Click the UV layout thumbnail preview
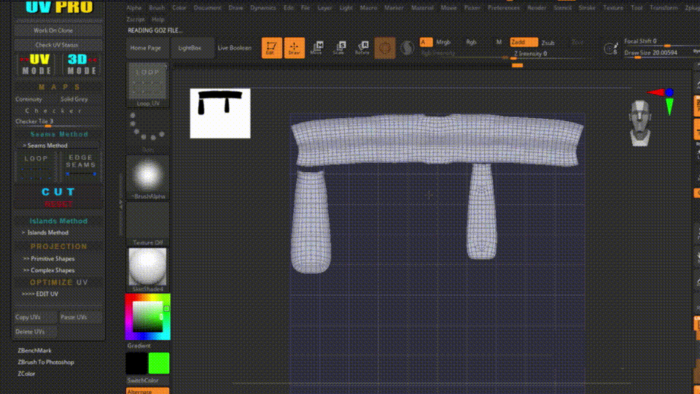 click(220, 113)
